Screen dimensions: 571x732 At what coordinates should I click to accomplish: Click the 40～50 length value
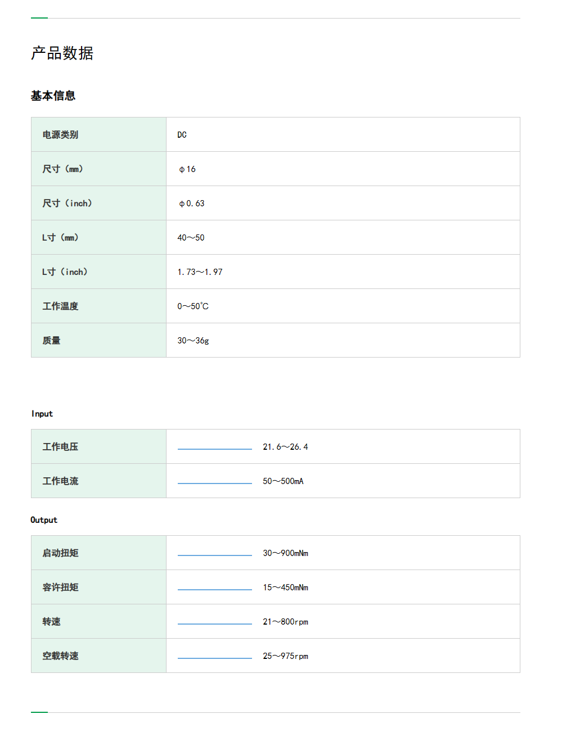191,238
